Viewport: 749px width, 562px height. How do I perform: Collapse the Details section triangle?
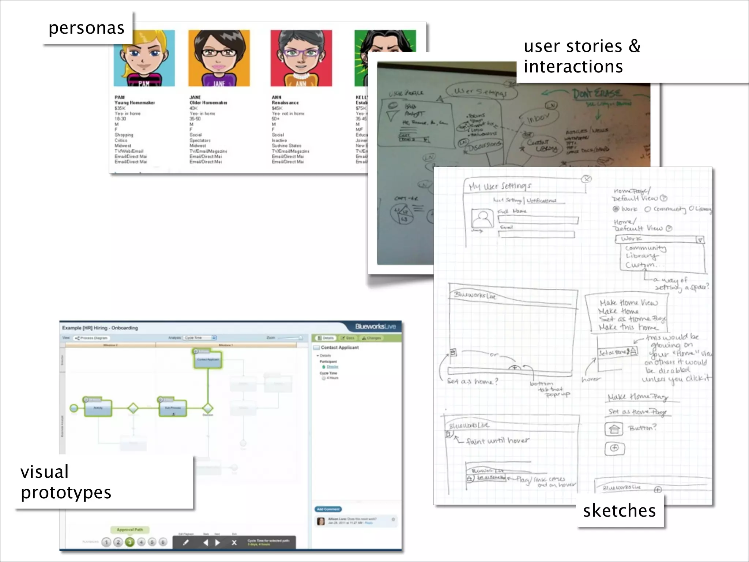(x=318, y=356)
